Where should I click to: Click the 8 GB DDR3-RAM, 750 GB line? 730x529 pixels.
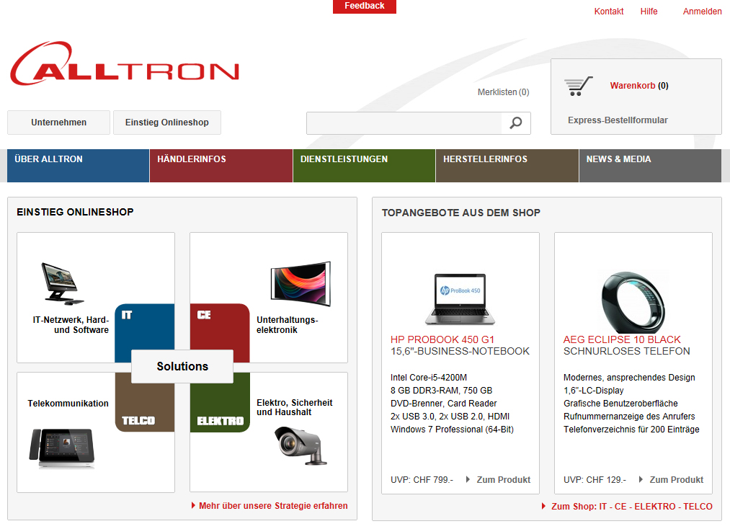[x=441, y=391]
